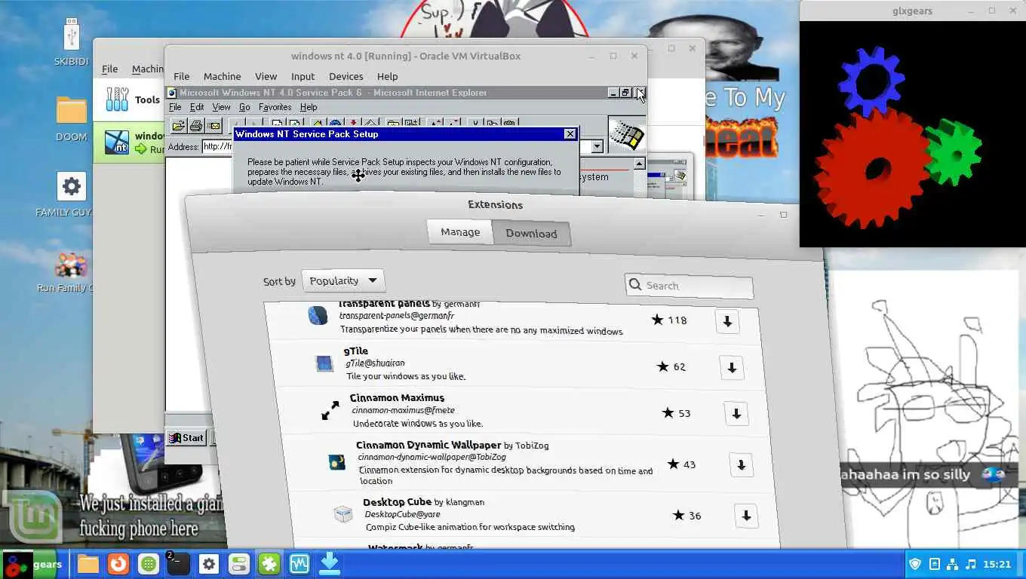Open the Sort by Popularity dropdown
The width and height of the screenshot is (1026, 579).
tap(343, 280)
